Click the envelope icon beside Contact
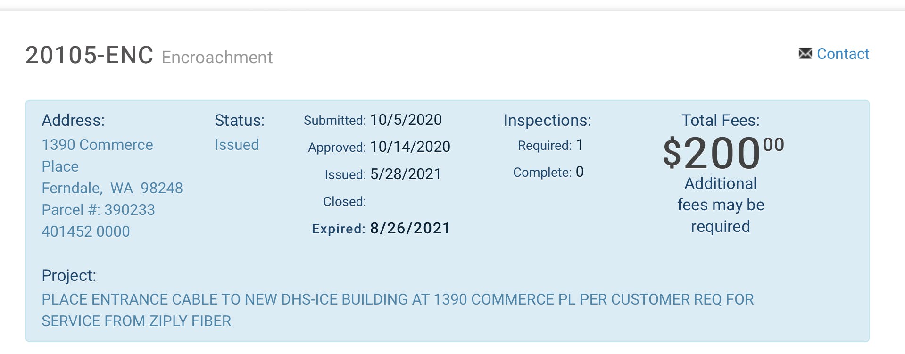 click(x=805, y=54)
